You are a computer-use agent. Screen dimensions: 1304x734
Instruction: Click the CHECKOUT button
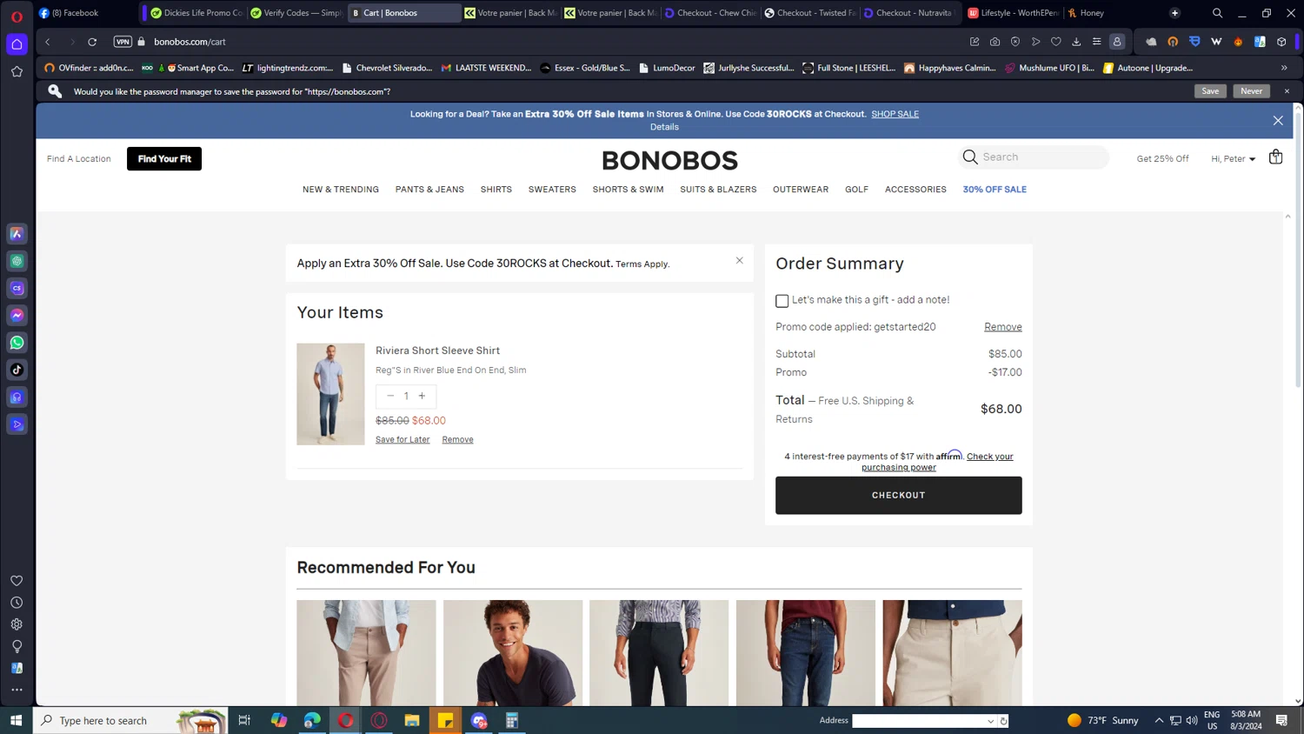coord(898,495)
